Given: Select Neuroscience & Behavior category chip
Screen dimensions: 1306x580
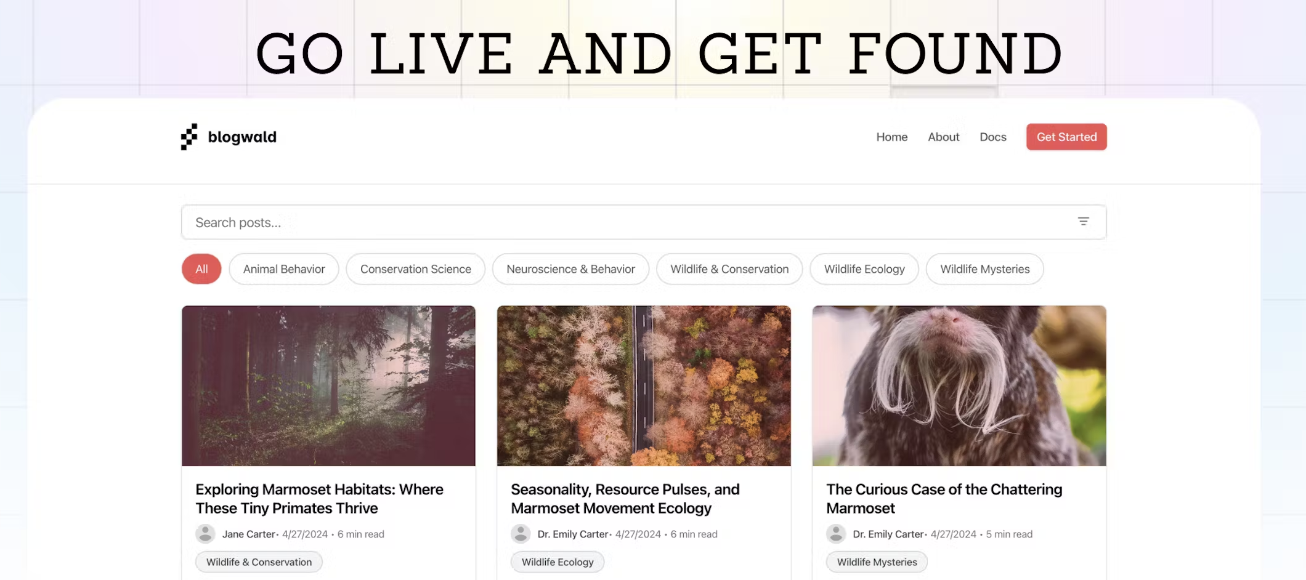Looking at the screenshot, I should 570,269.
